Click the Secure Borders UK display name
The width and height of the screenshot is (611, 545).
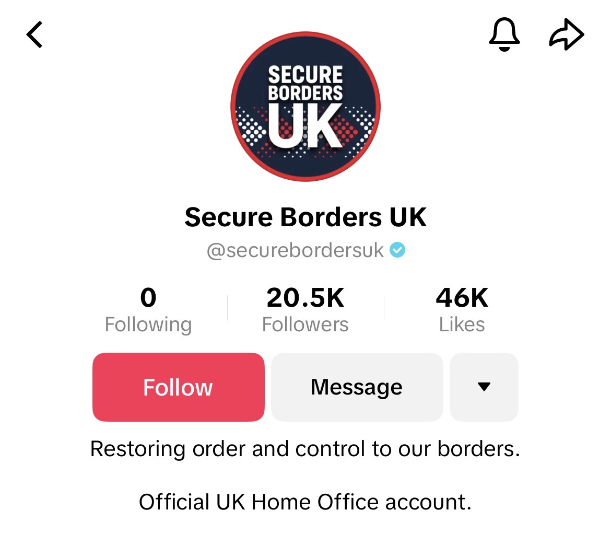pos(305,217)
